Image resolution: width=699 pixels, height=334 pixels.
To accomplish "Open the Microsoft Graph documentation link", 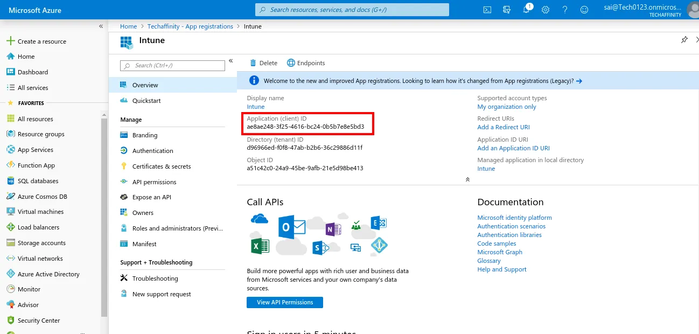I will (500, 252).
